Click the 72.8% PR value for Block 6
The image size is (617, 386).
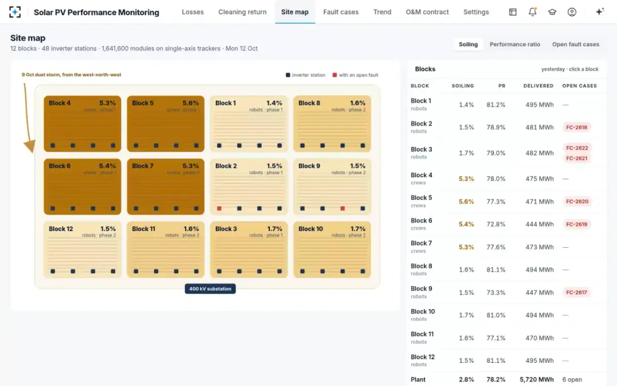click(496, 224)
